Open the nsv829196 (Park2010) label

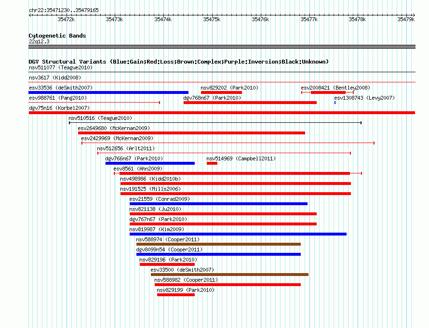(168, 260)
